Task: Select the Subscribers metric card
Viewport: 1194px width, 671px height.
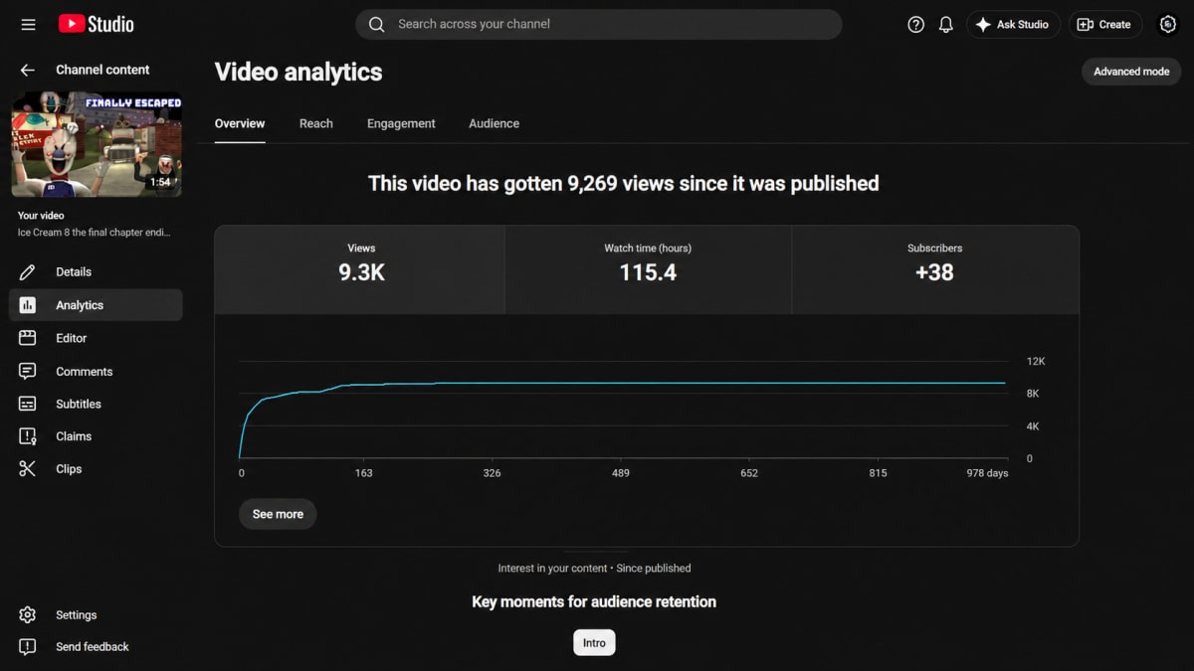Action: 935,270
